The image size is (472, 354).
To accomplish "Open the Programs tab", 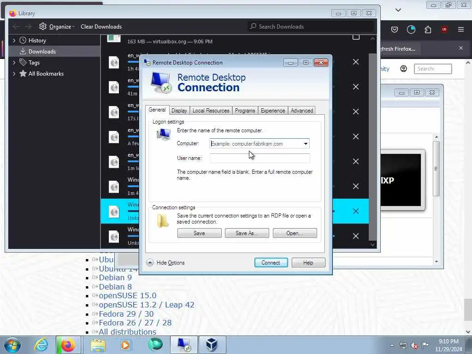I will (x=245, y=111).
